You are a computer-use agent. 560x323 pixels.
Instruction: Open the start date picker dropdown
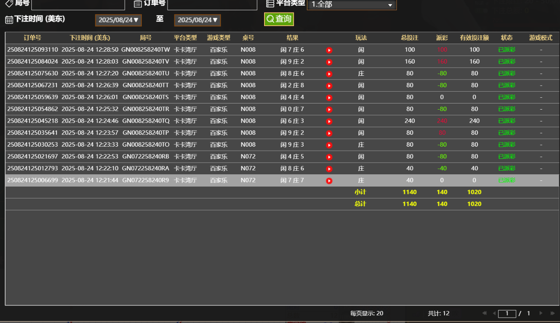coord(118,20)
